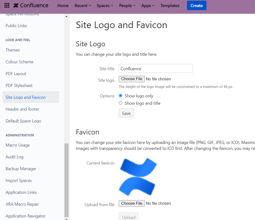This screenshot has height=220, width=255.
Task: Click into the Site title field
Action: 156,68
